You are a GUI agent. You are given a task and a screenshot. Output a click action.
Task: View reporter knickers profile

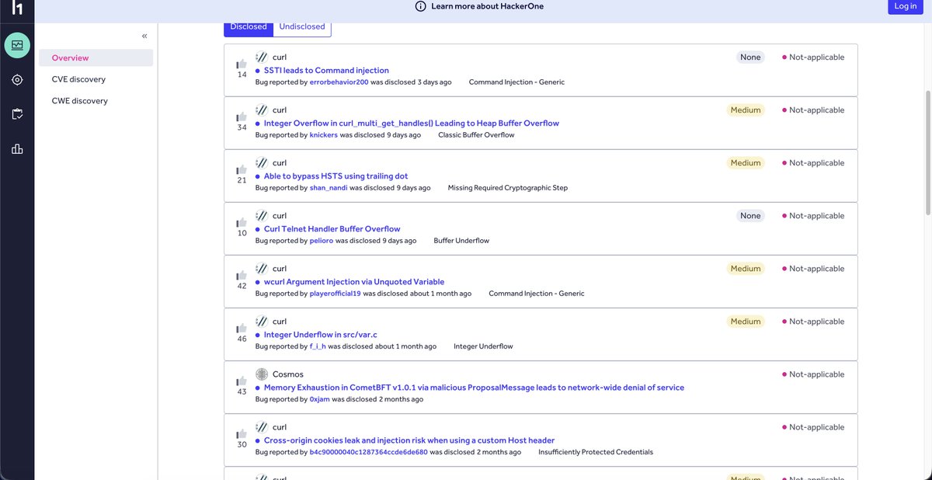pyautogui.click(x=324, y=135)
